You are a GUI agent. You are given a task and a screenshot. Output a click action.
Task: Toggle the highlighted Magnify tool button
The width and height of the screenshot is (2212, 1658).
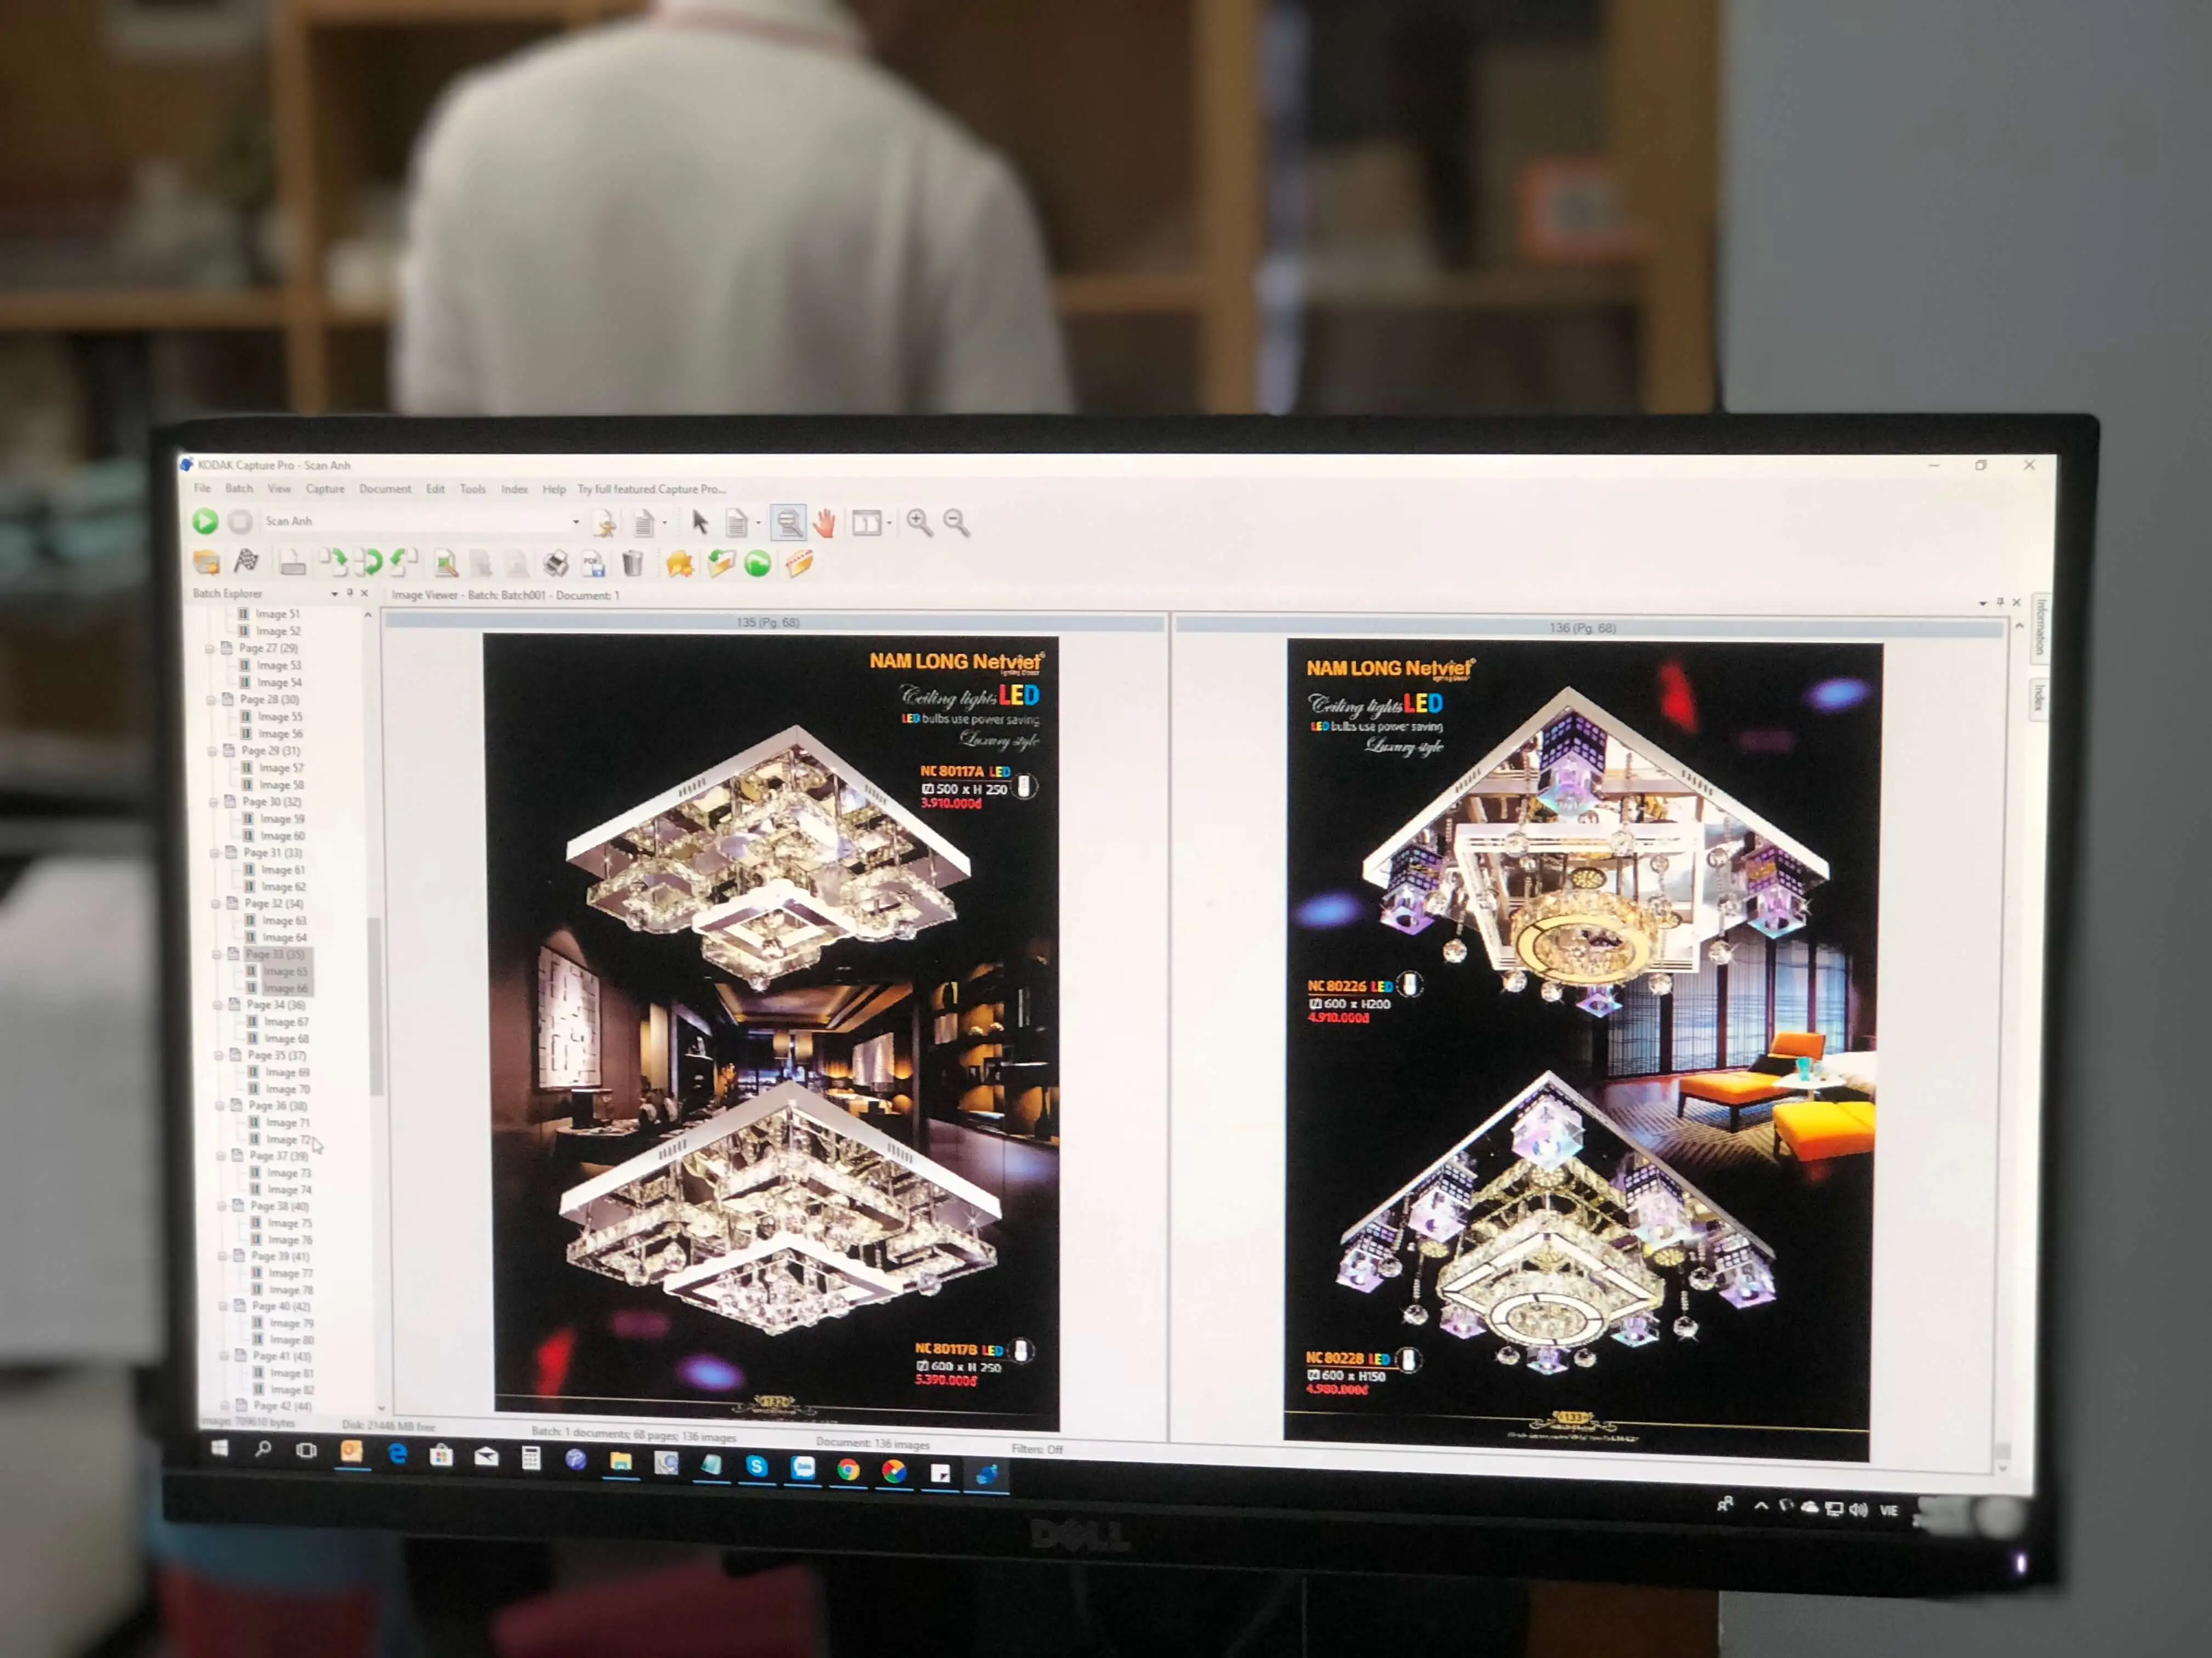[789, 523]
